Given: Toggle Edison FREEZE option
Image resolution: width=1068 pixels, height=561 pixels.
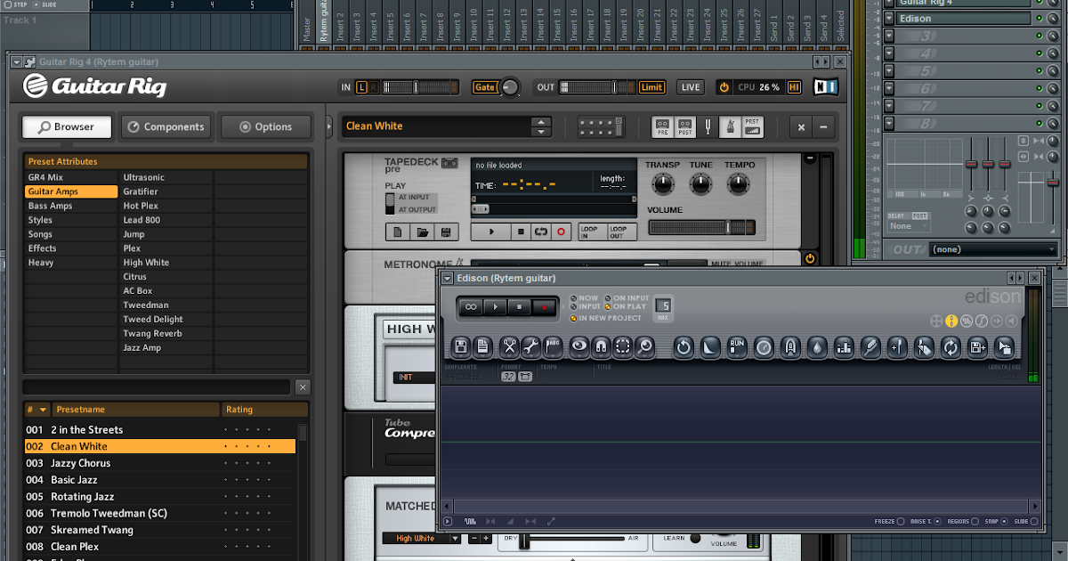Looking at the screenshot, I should pyautogui.click(x=889, y=521).
